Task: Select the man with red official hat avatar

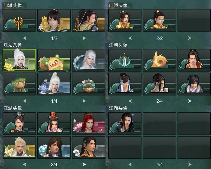Action: [54, 123]
